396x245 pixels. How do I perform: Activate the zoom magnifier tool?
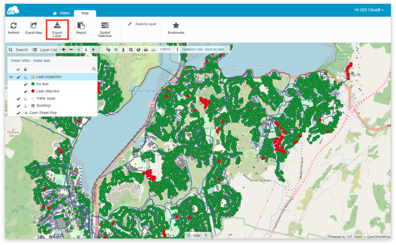click(x=131, y=49)
